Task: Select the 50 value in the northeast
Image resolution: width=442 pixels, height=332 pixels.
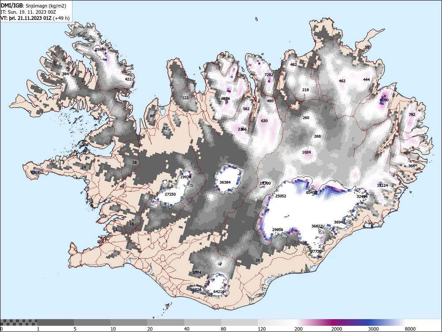Action: coord(367,47)
